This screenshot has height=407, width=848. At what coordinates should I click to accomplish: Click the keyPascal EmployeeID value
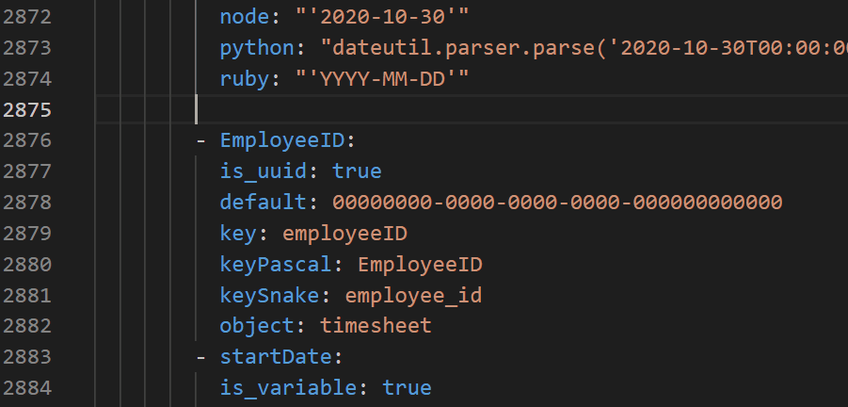(x=420, y=265)
